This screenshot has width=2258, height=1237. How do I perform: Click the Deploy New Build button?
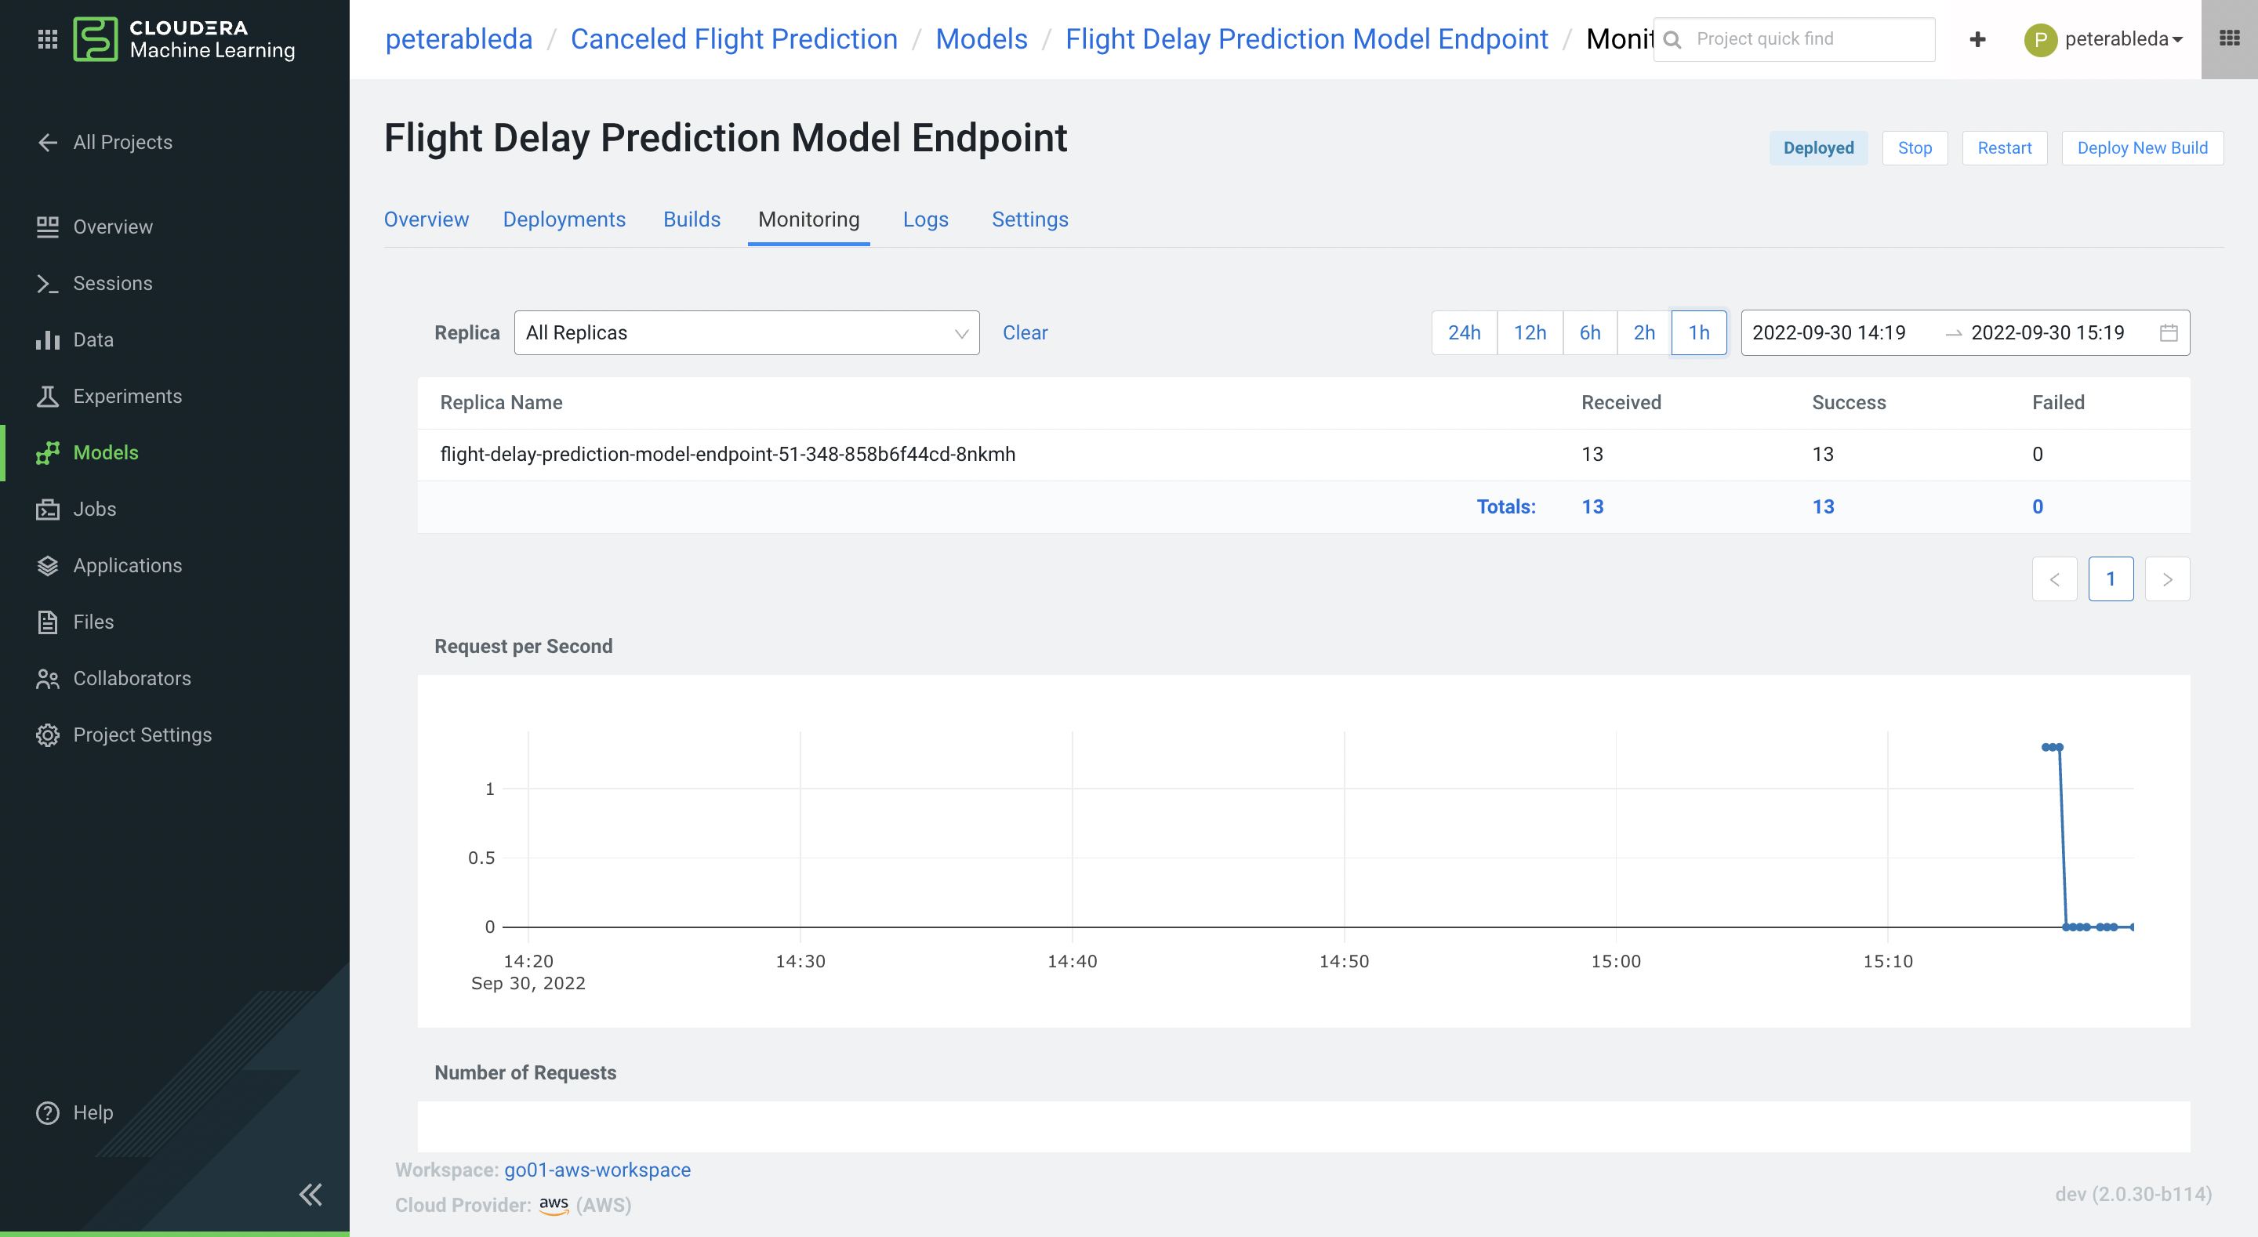point(2141,148)
